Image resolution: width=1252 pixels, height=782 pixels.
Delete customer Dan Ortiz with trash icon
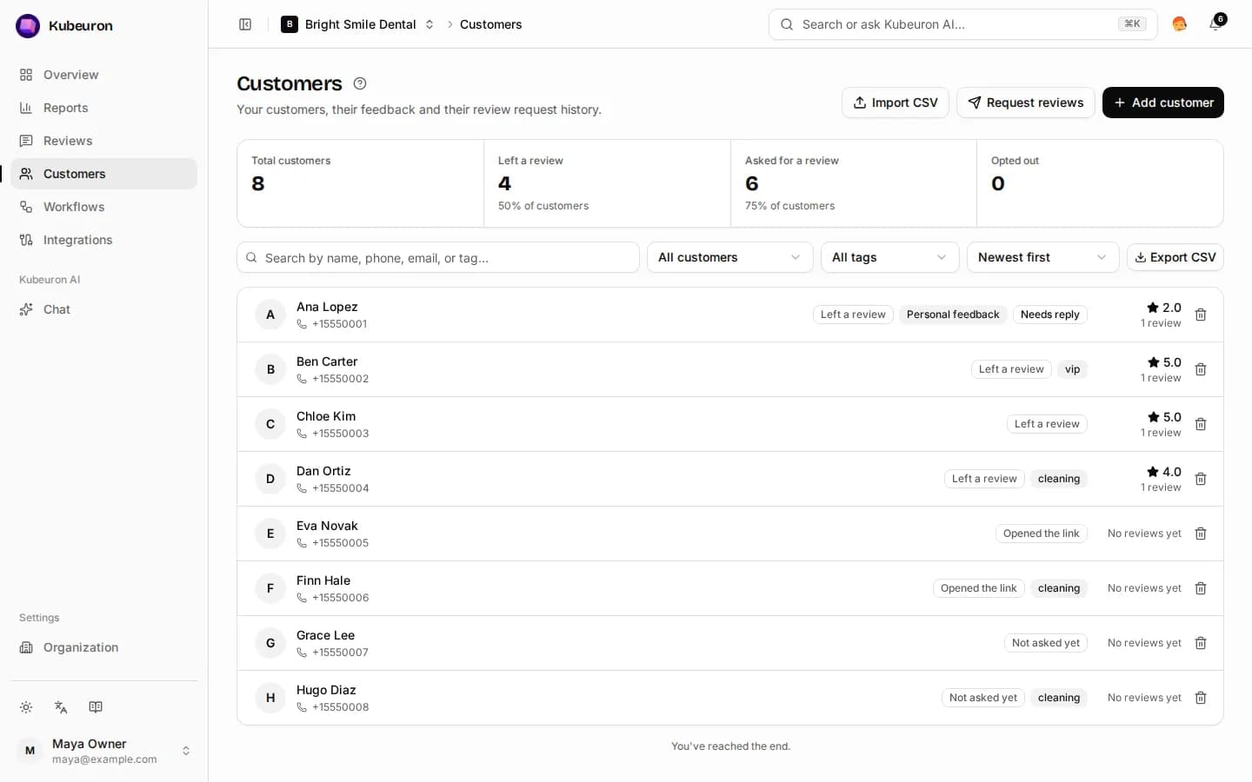click(x=1201, y=479)
